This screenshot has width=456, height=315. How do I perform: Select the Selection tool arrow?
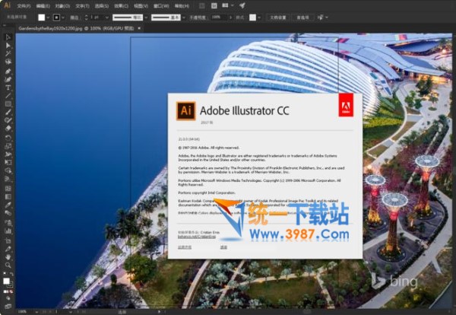[8, 37]
